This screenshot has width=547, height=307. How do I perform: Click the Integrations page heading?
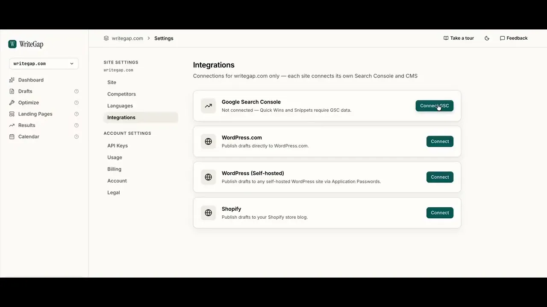214,65
